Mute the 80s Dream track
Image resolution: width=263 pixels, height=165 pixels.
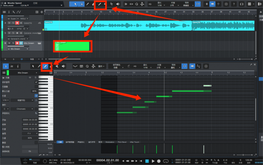pos(9,43)
